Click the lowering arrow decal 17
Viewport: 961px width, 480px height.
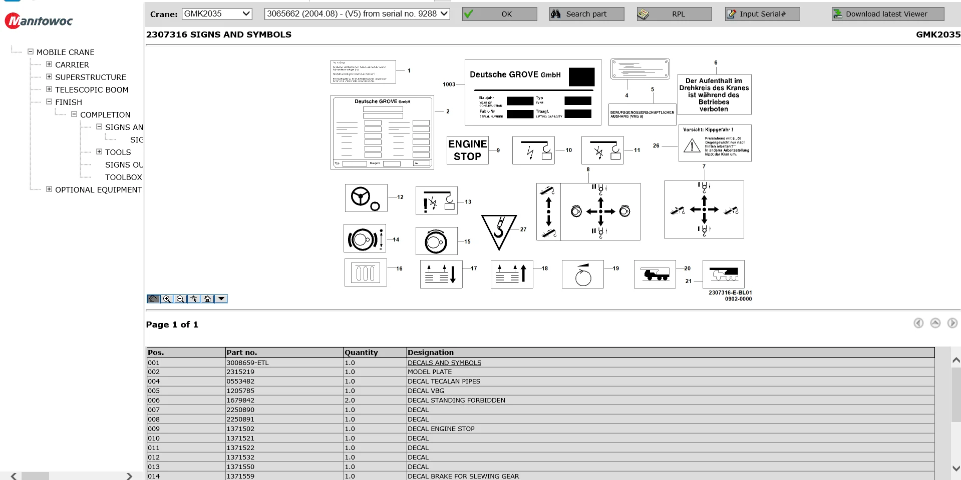pyautogui.click(x=441, y=274)
